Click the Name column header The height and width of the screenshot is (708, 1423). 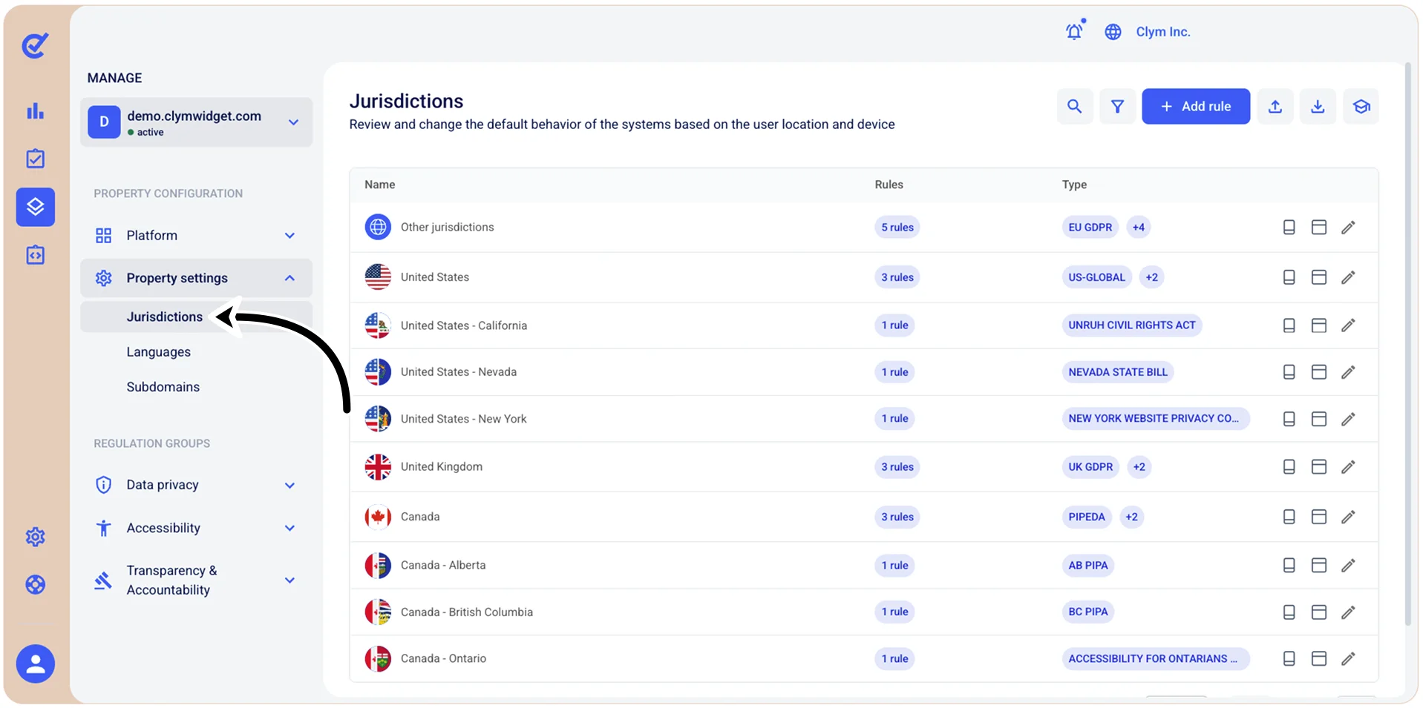pos(379,185)
